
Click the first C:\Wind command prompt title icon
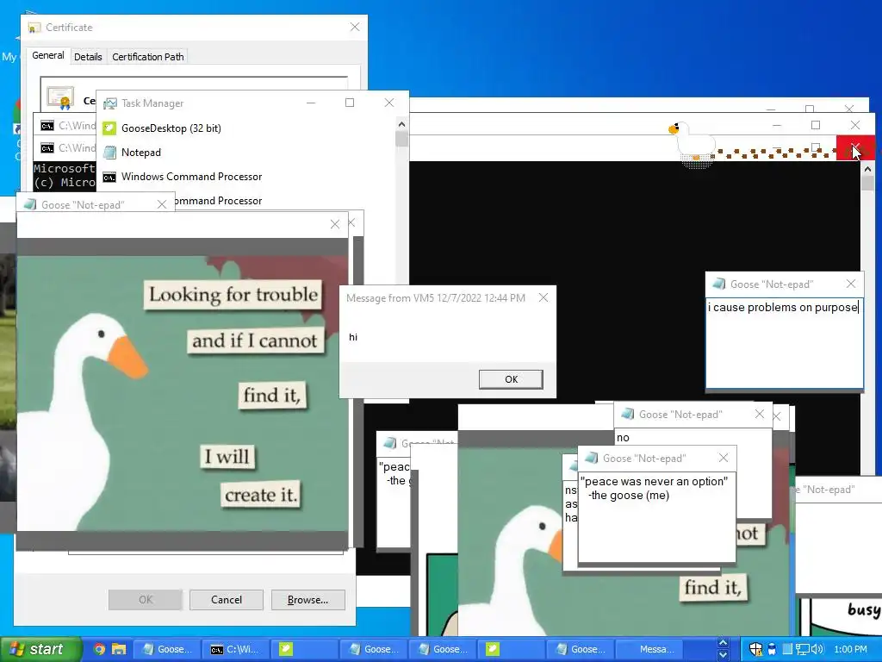point(47,126)
